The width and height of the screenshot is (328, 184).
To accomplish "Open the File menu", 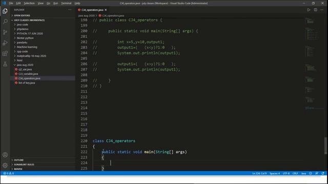I will coord(11,3).
